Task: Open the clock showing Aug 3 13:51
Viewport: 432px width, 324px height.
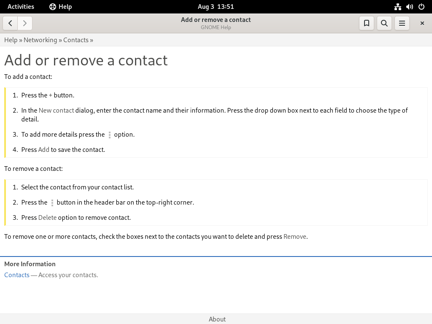Action: point(216,7)
